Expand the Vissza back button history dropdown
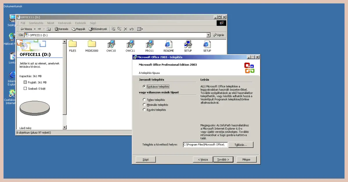Viewport: 348px width, 182px height. [34, 29]
